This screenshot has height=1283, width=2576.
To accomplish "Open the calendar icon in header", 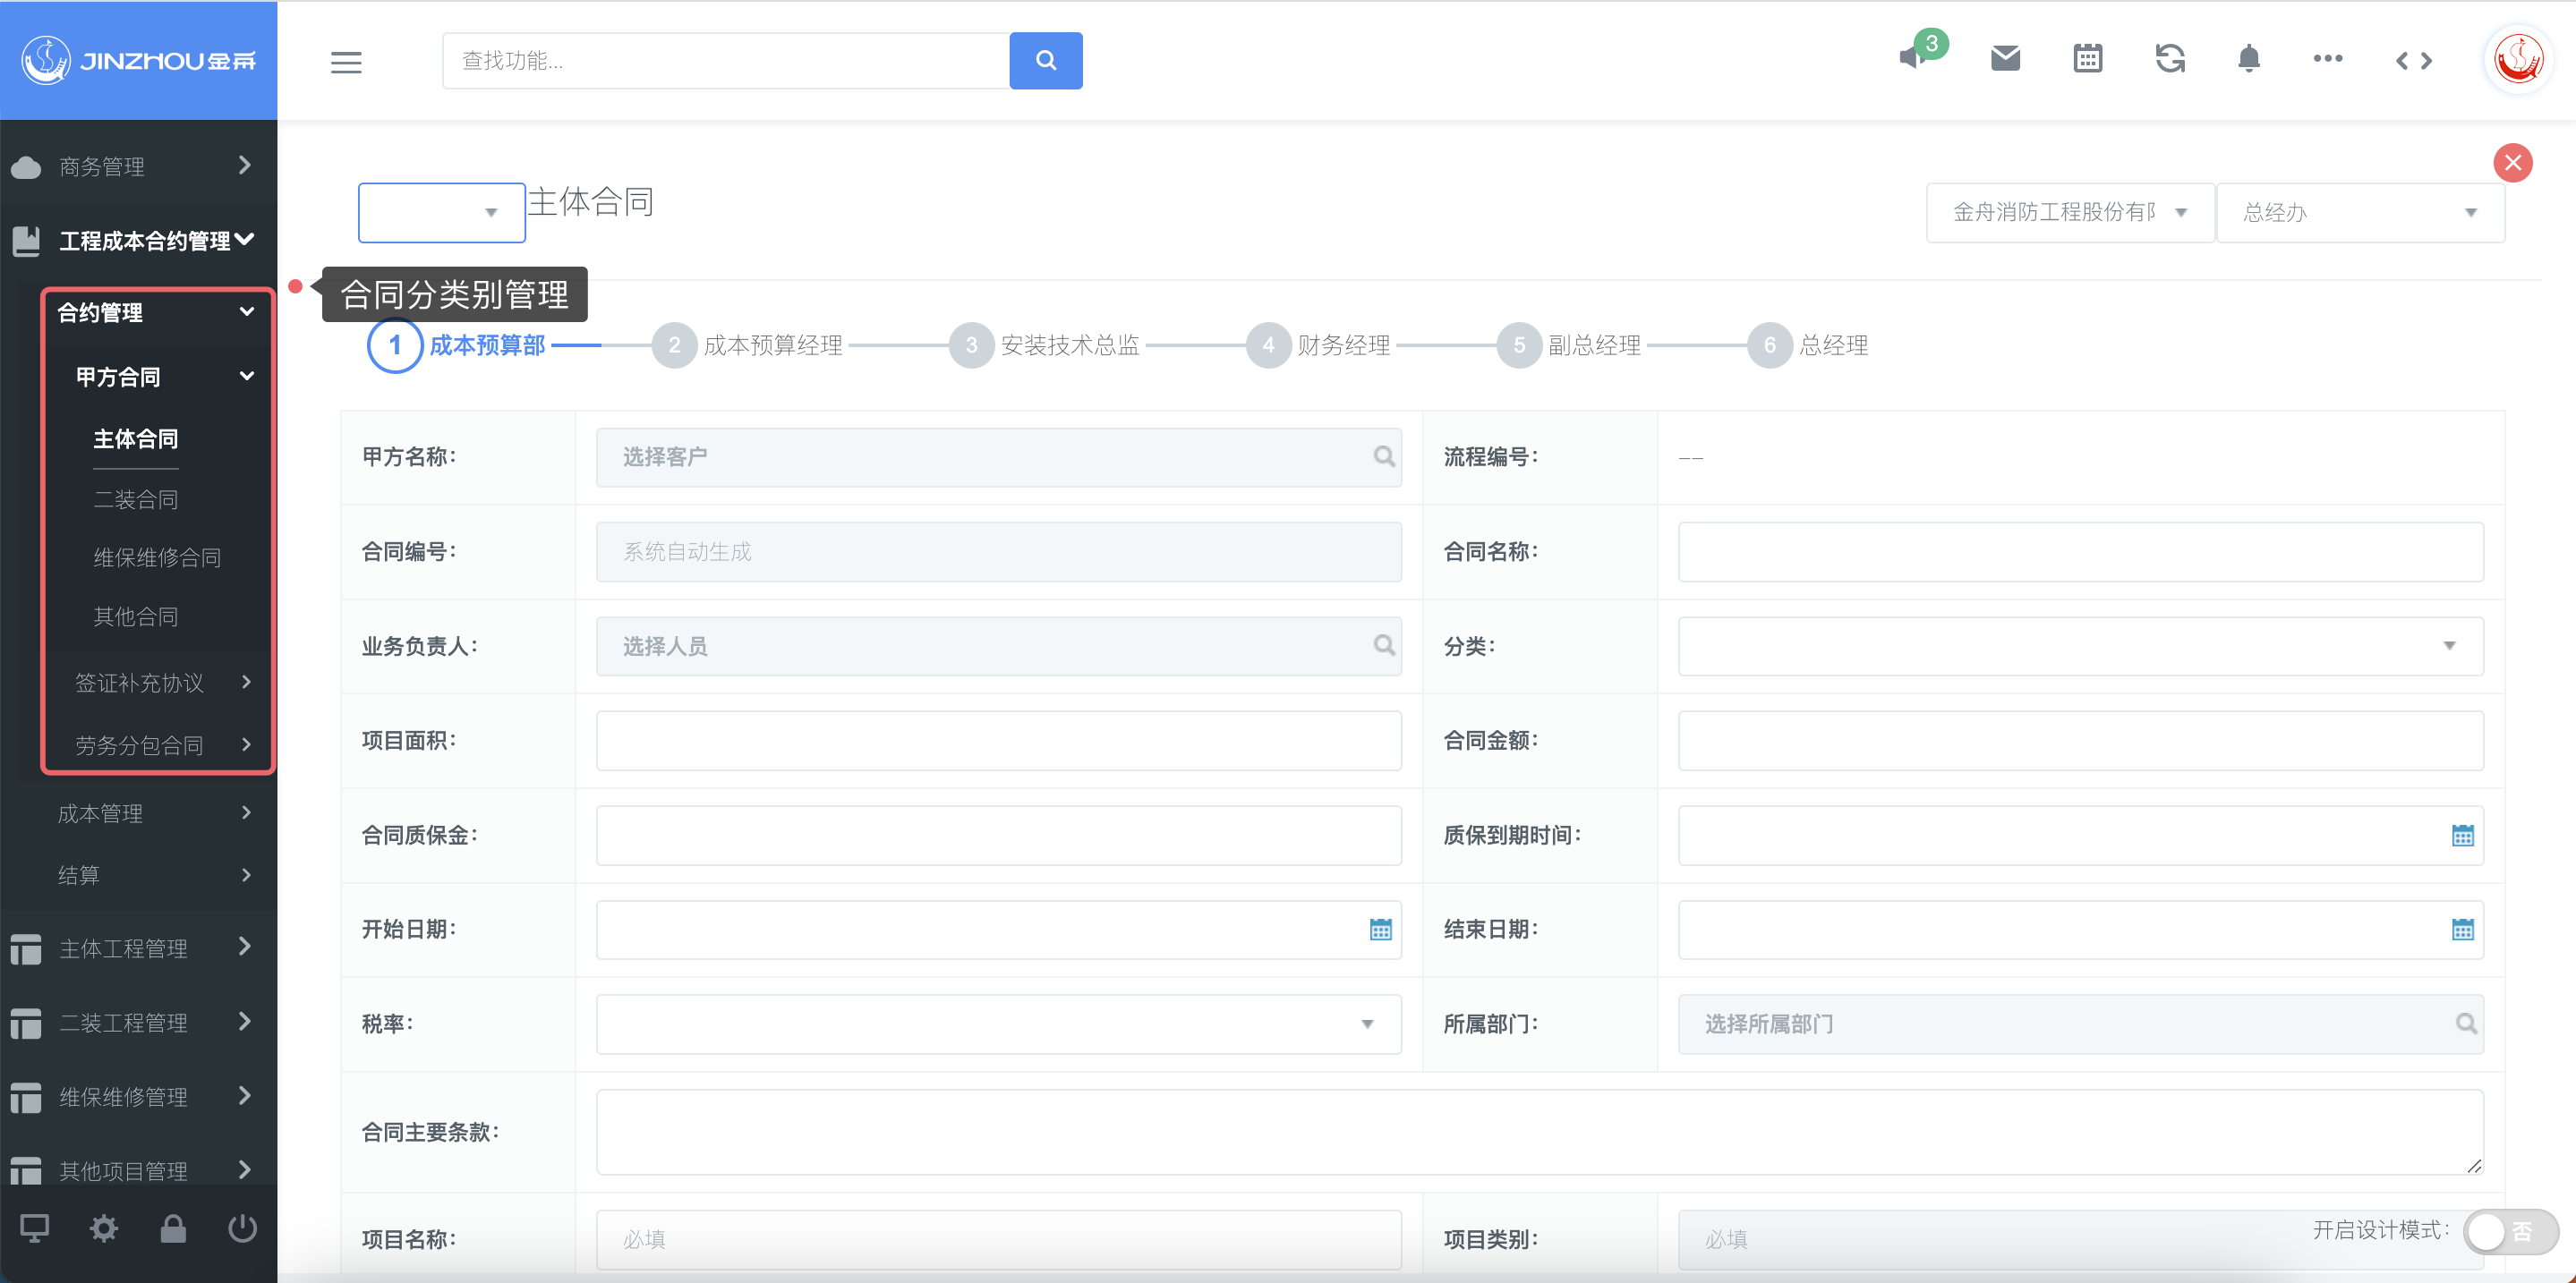I will coord(2087,59).
